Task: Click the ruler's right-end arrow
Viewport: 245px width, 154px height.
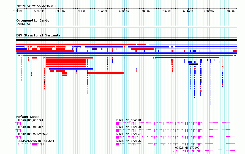Action: [x=236, y=9]
